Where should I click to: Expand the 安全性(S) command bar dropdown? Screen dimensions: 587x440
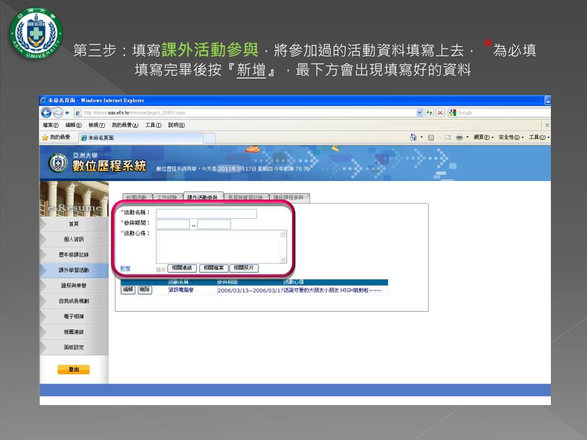click(511, 137)
